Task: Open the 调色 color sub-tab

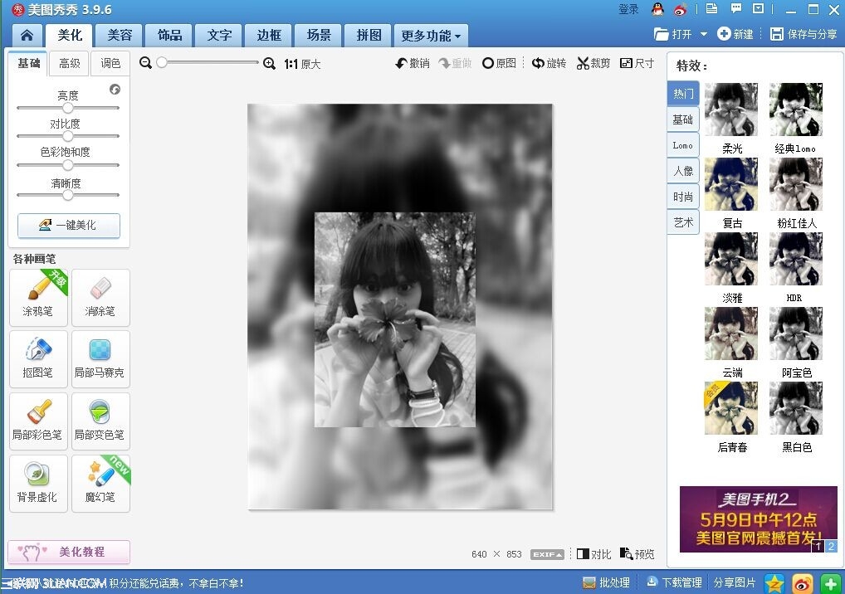Action: (110, 64)
